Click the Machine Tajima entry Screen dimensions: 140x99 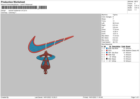[x=110, y=15]
